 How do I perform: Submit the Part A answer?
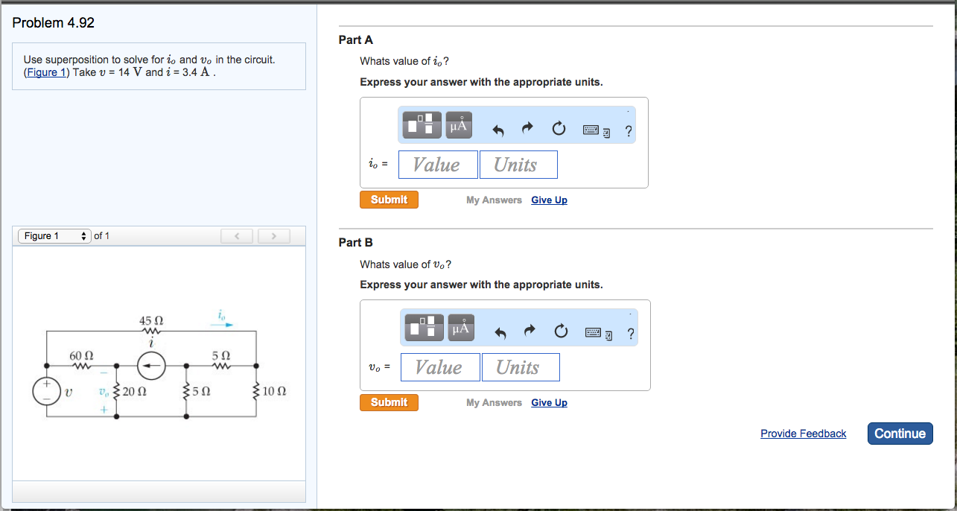388,199
